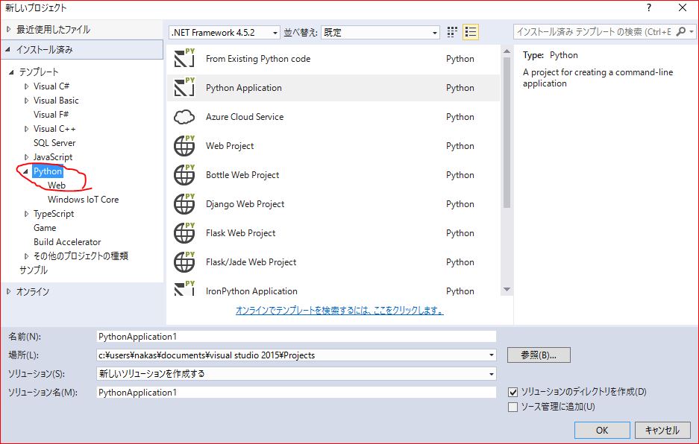The height and width of the screenshot is (444, 699).
Task: Collapse the テンプレート tree node arrow
Action: [12, 72]
